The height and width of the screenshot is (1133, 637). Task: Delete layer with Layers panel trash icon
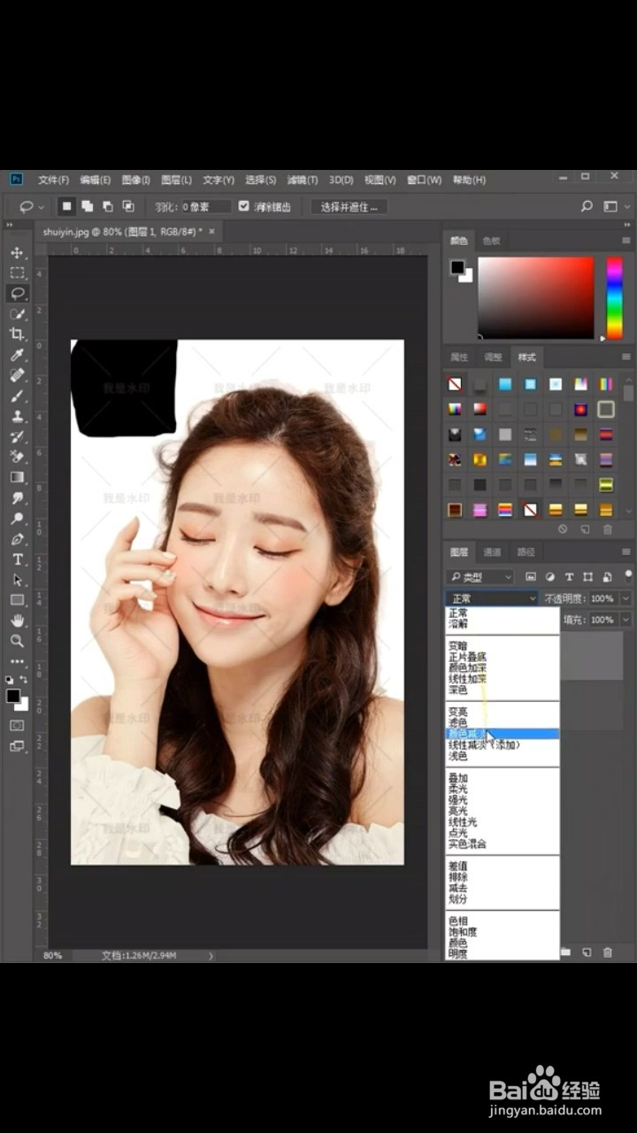click(x=607, y=952)
